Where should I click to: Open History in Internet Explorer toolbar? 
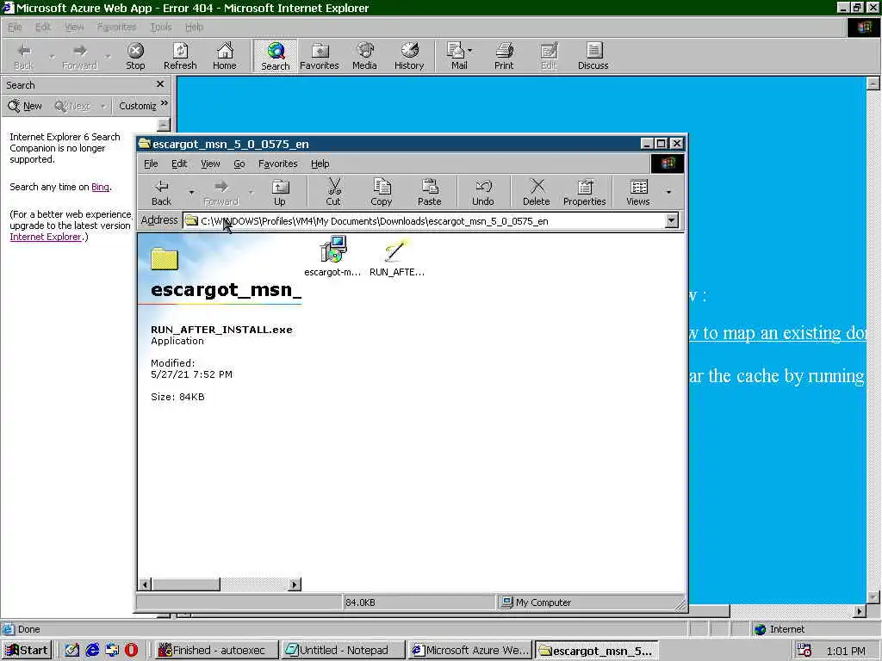(409, 56)
